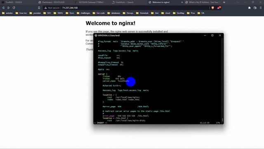Open the Brave wallet icon
The height and width of the screenshot is (149, 264).
point(255,8)
